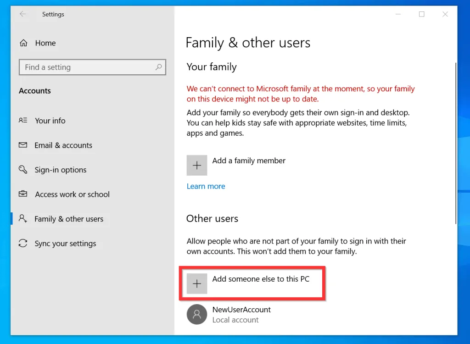Open the Learn more link
The image size is (470, 344).
[206, 186]
